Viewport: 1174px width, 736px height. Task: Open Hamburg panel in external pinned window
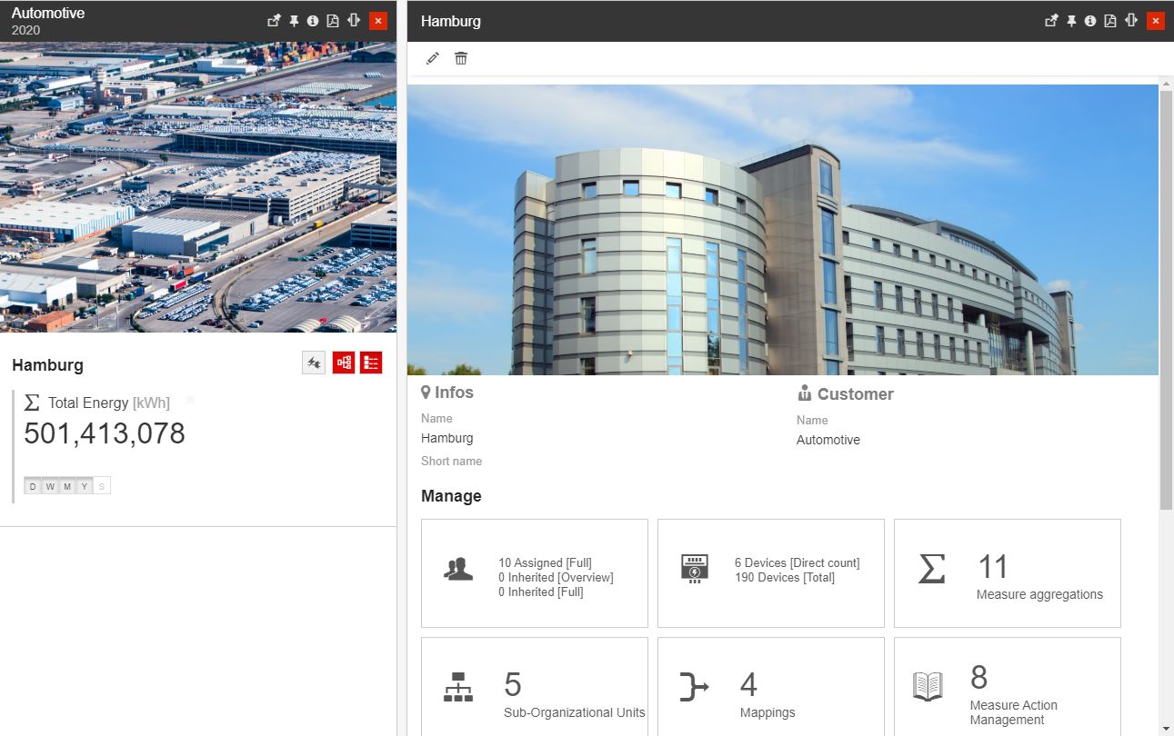pos(1051,21)
